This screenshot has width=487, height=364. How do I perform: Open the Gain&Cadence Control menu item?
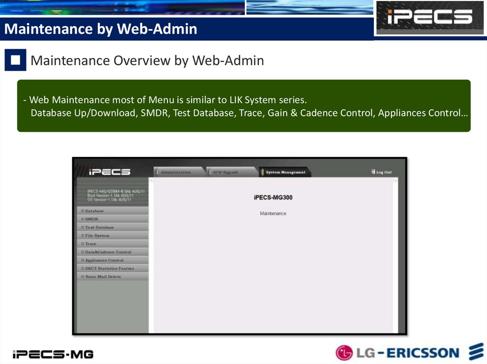coord(113,252)
